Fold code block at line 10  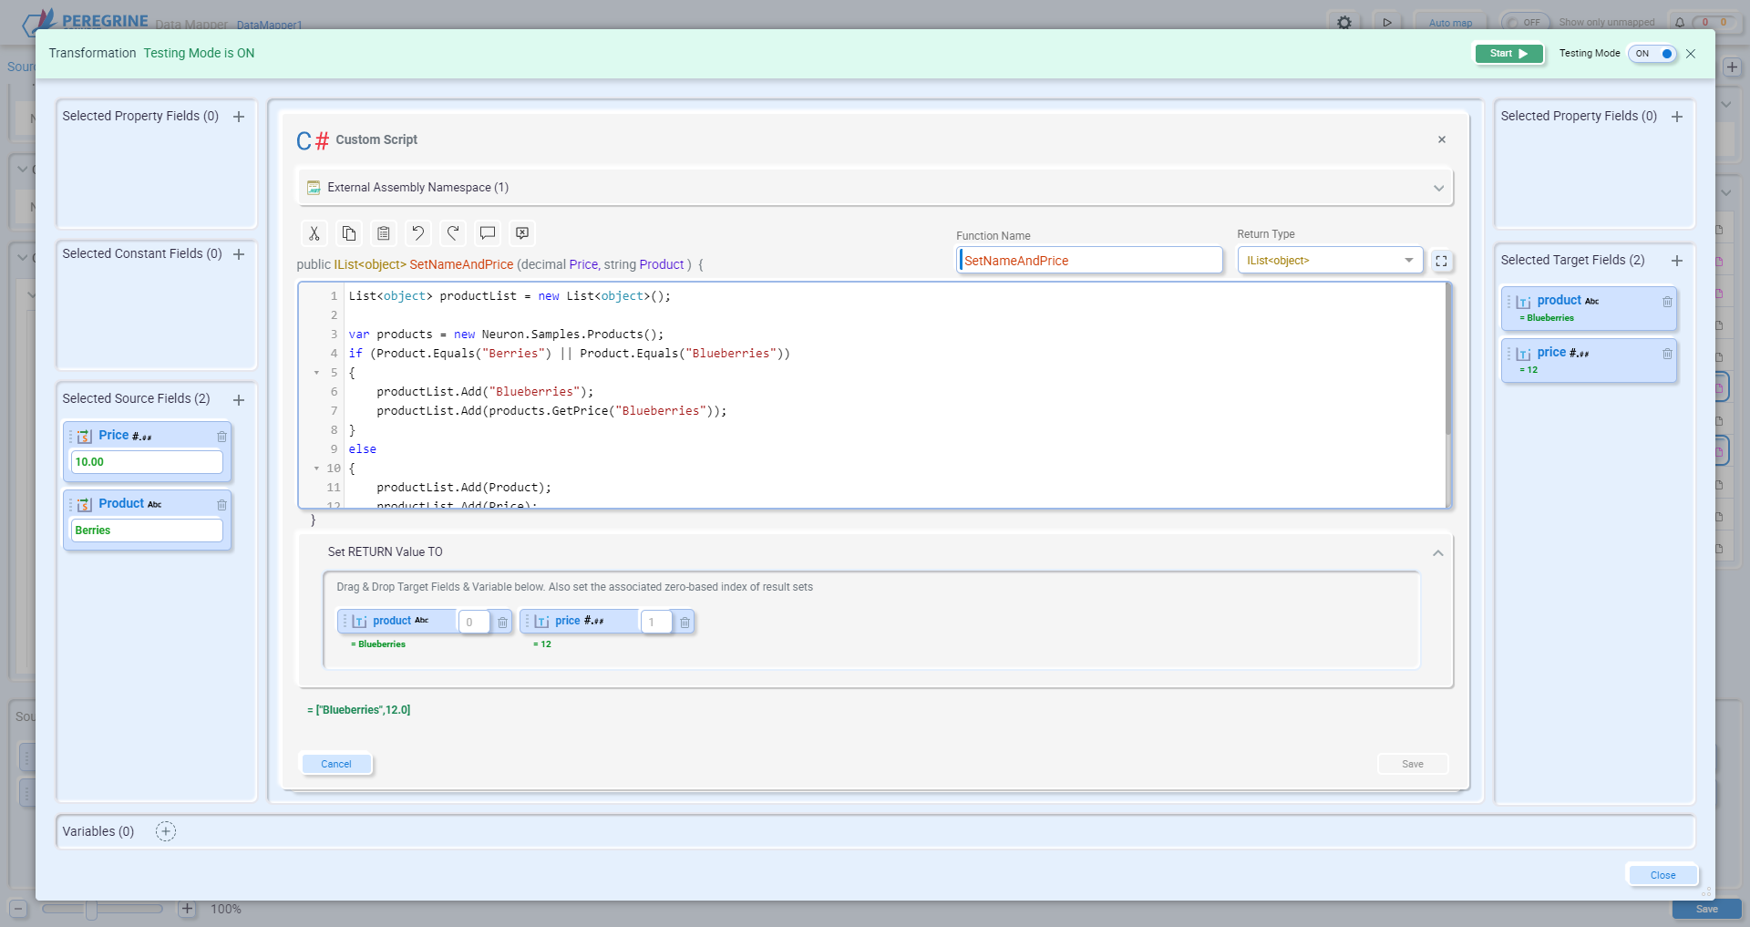pyautogui.click(x=316, y=469)
